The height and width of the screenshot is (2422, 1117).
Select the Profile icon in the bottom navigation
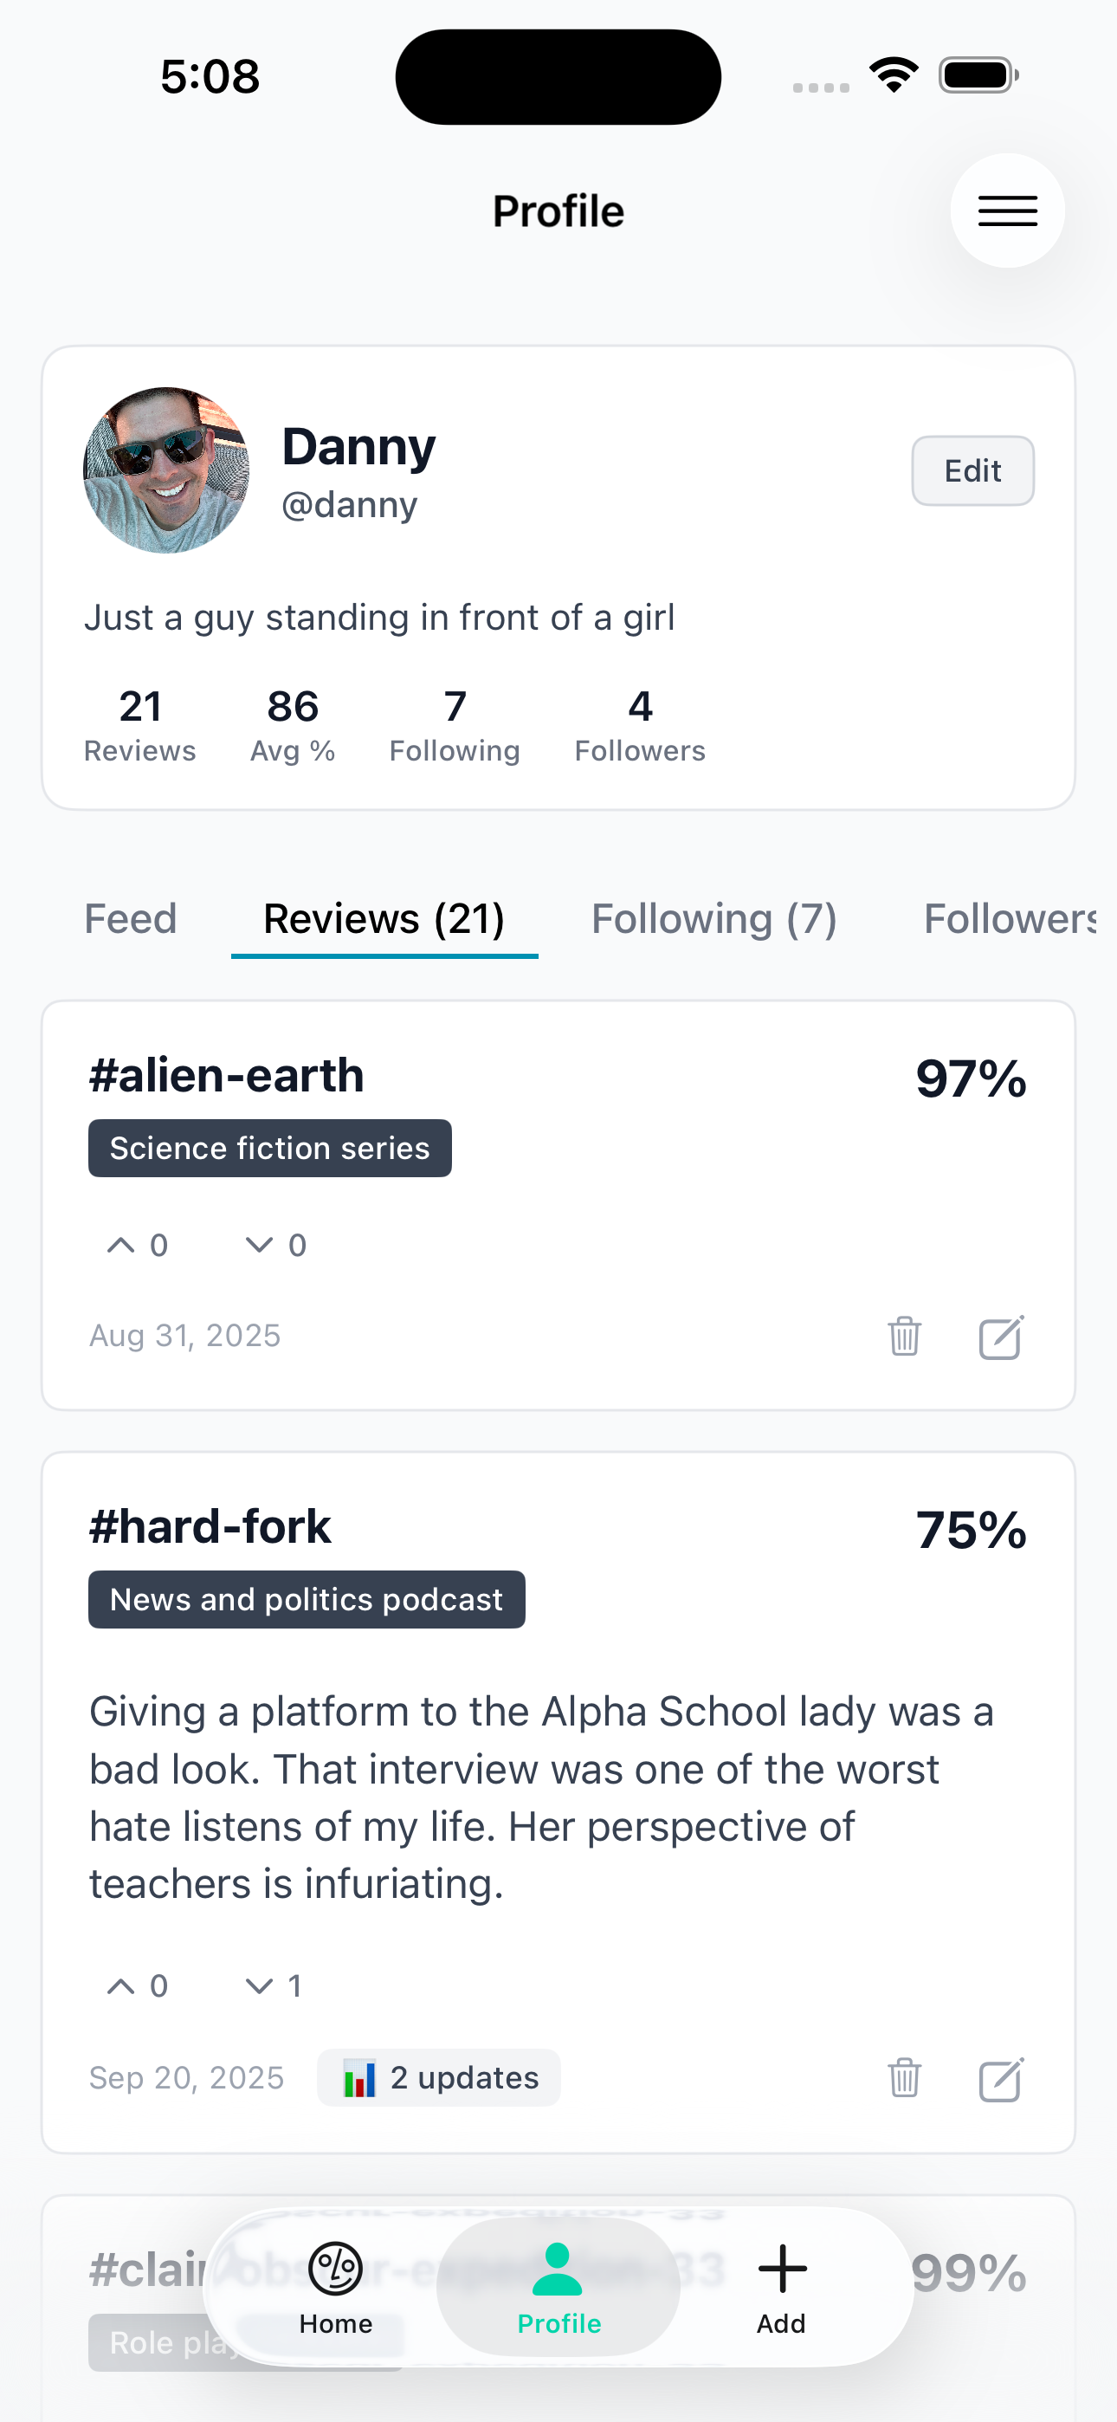[558, 2287]
